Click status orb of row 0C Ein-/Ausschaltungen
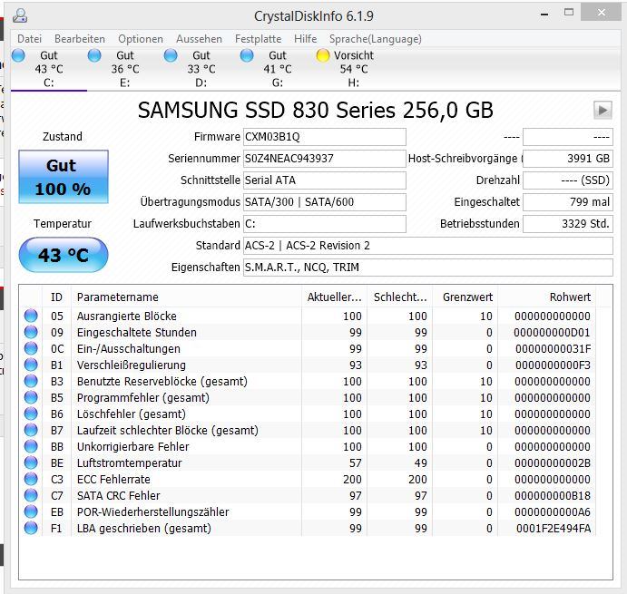This screenshot has height=594, width=627. click(x=31, y=348)
